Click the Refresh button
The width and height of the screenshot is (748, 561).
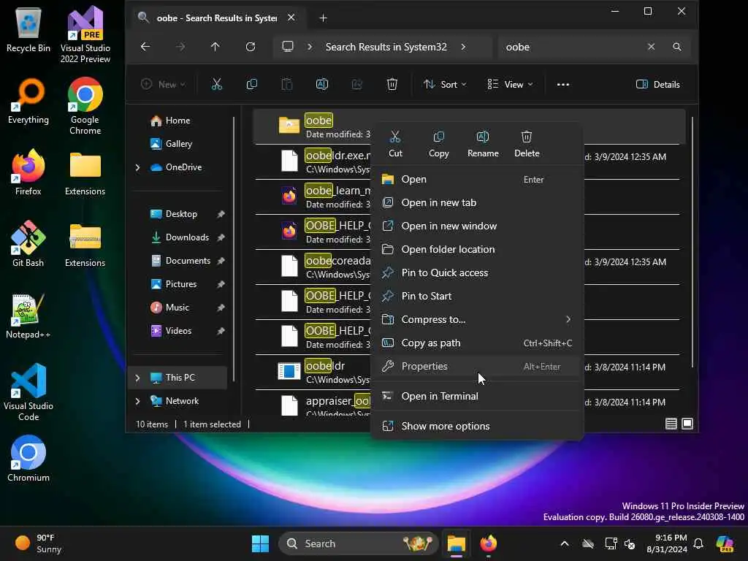pos(251,47)
